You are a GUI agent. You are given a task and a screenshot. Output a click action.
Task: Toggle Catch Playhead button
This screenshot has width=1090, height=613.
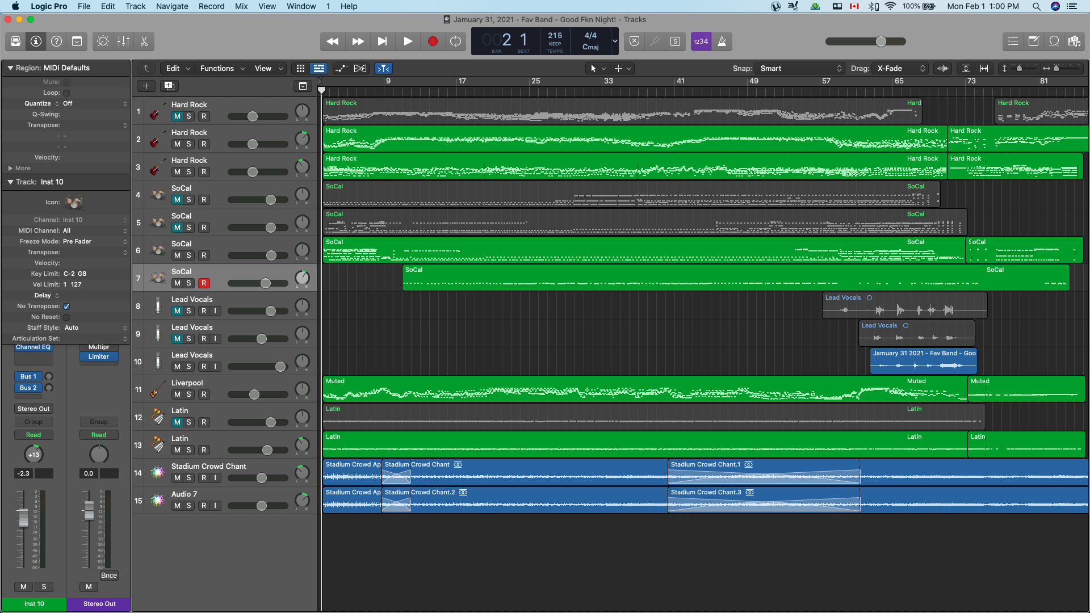[384, 68]
